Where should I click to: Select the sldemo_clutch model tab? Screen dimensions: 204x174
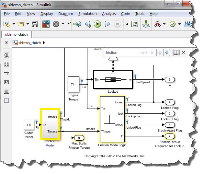tap(16, 34)
